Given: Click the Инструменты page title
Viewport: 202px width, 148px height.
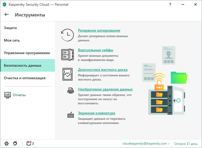Looking at the screenshot, I should [x=30, y=15].
